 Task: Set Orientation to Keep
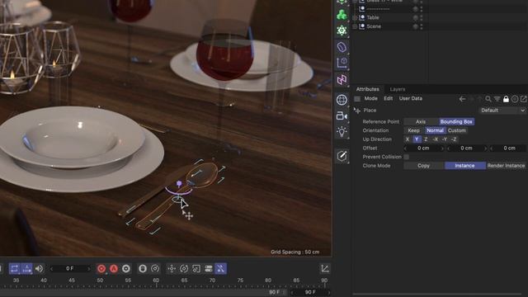click(414, 130)
